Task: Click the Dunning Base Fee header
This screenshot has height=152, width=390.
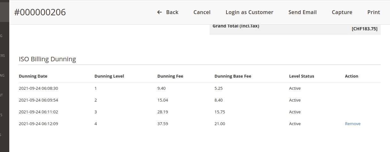Action: coord(233,76)
